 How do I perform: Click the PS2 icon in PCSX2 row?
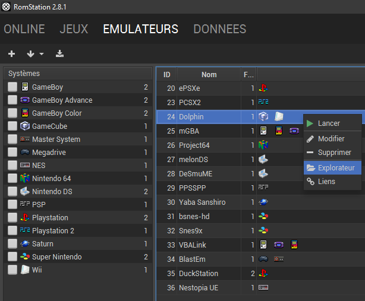pyautogui.click(x=263, y=102)
